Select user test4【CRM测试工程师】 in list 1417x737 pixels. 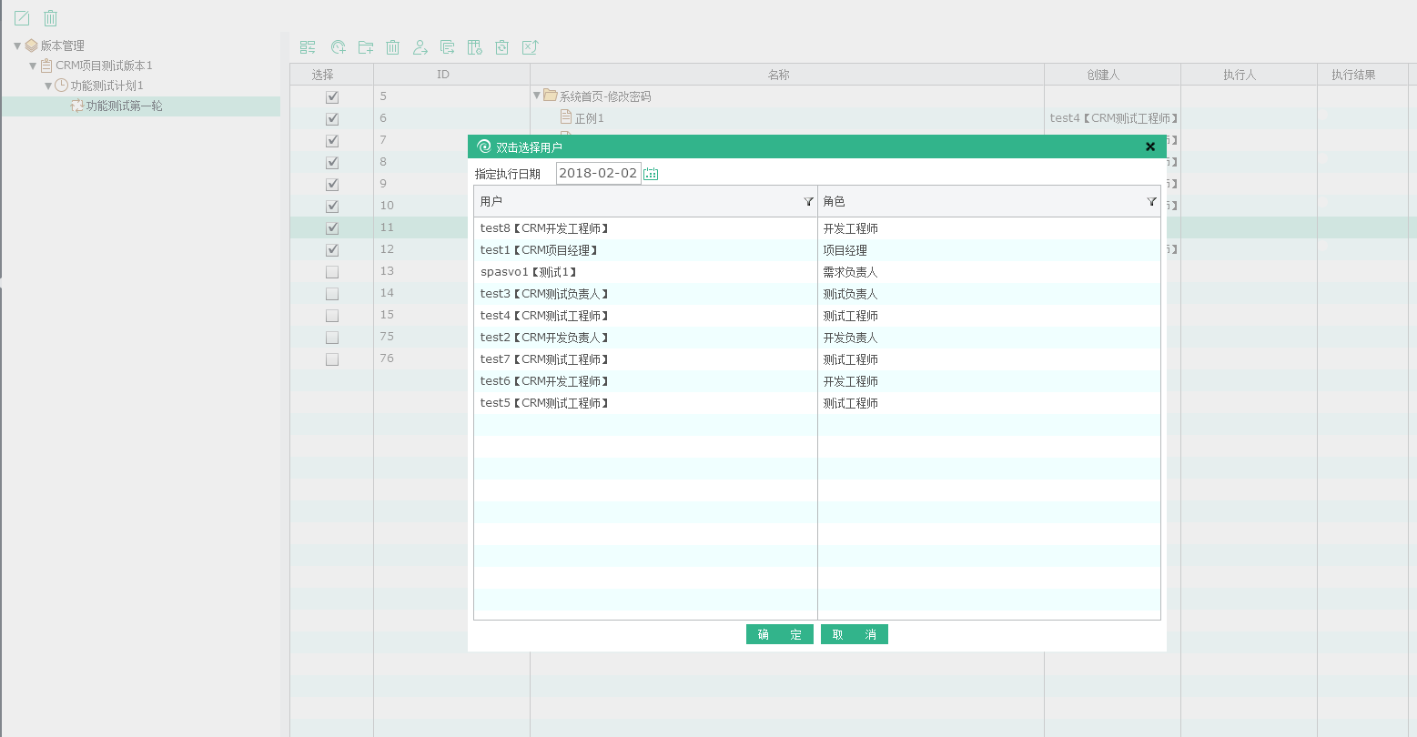tap(544, 316)
